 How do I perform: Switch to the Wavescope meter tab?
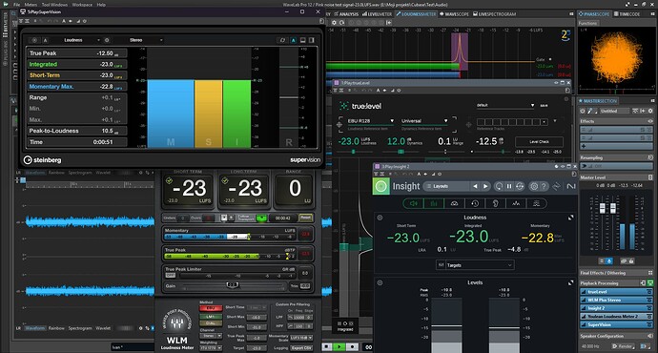click(x=454, y=14)
